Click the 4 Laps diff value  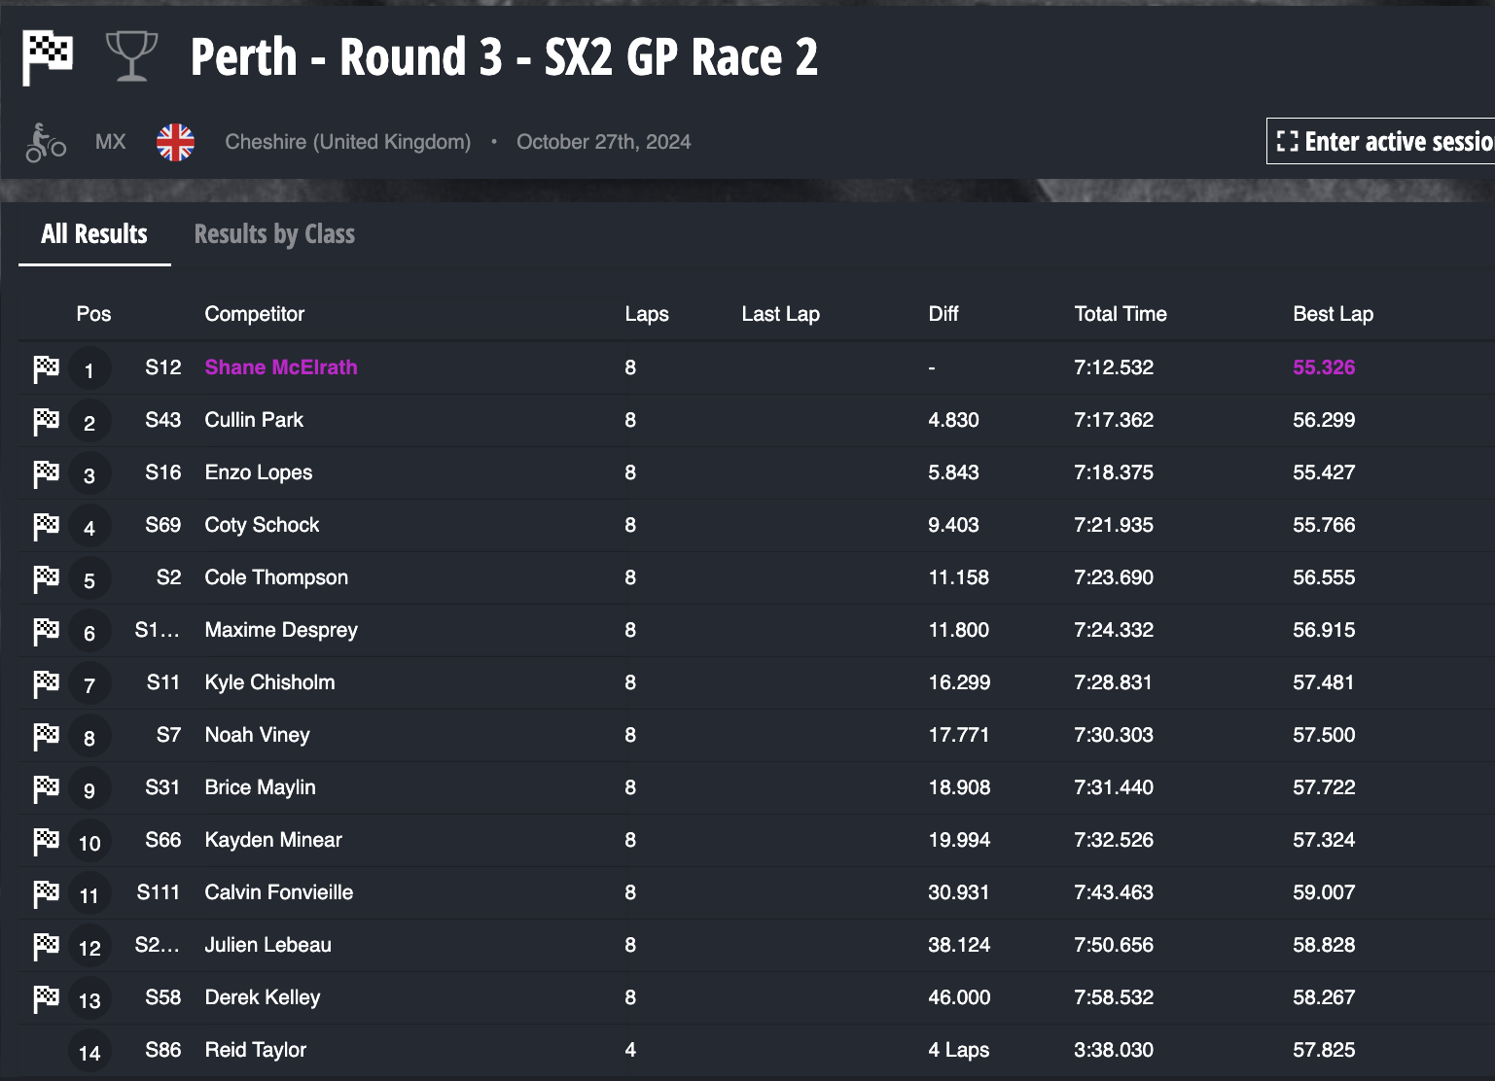(958, 1050)
